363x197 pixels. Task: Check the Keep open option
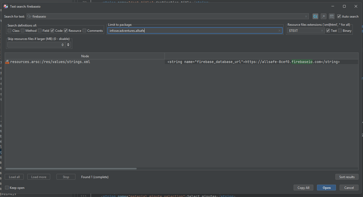[x=7, y=188]
